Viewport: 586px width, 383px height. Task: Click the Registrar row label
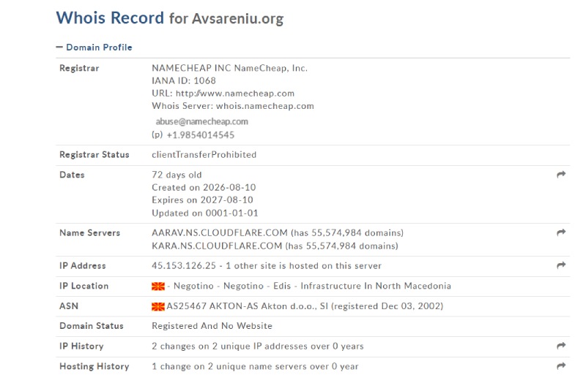click(79, 68)
